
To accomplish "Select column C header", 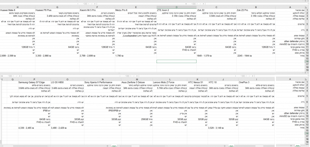I will 216,7.
